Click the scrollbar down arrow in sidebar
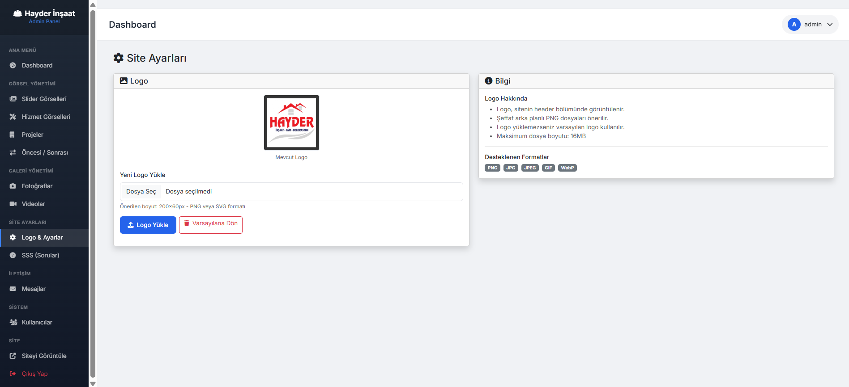 tap(93, 383)
